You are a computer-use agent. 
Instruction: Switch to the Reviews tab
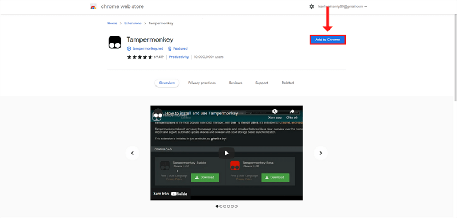pyautogui.click(x=235, y=83)
